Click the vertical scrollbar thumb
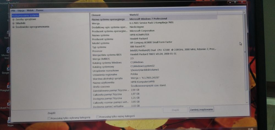275x130 pixels. [x=245, y=52]
